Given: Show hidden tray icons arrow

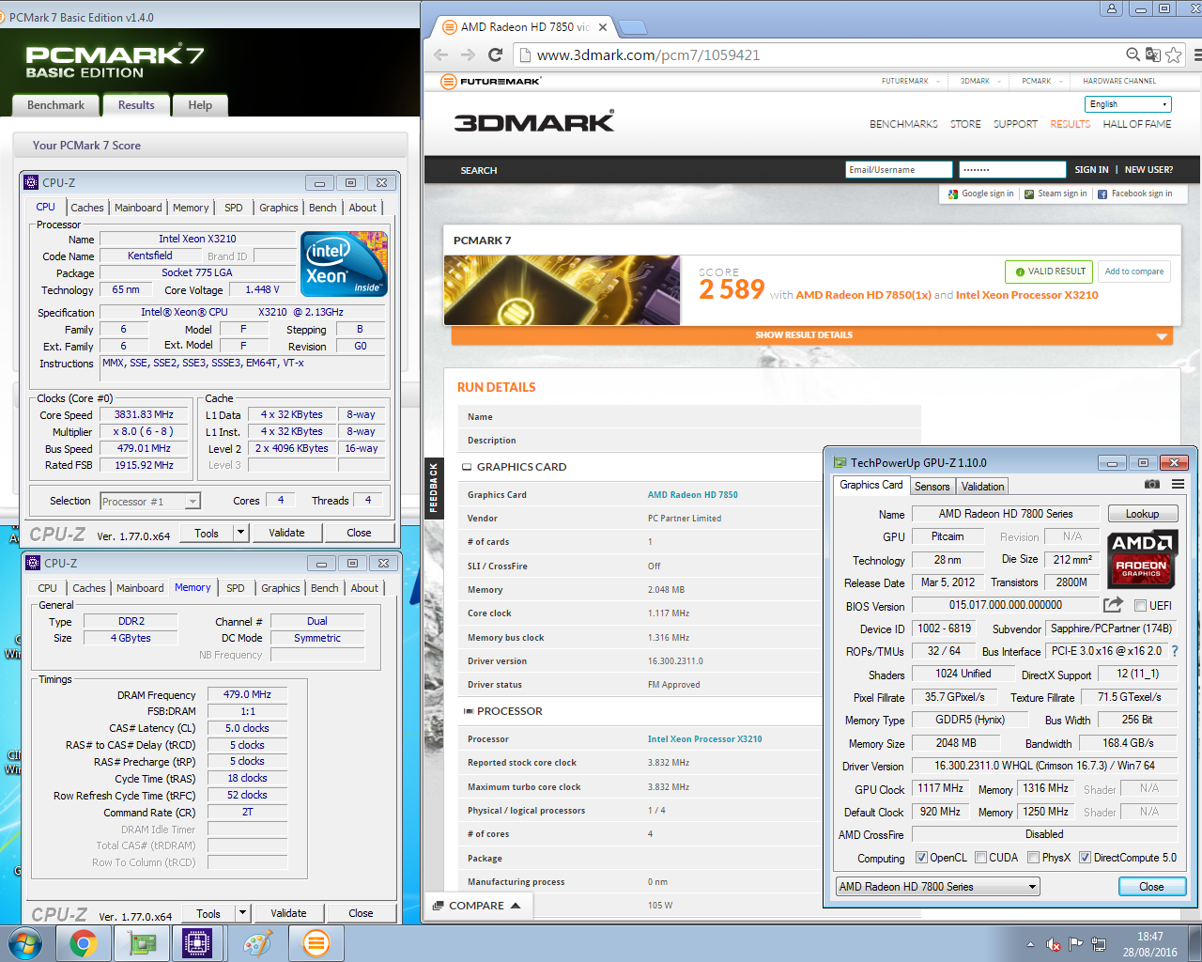Looking at the screenshot, I should 1031,944.
